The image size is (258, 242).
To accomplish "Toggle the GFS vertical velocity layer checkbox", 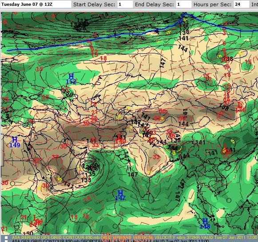I will [x=6, y=238].
